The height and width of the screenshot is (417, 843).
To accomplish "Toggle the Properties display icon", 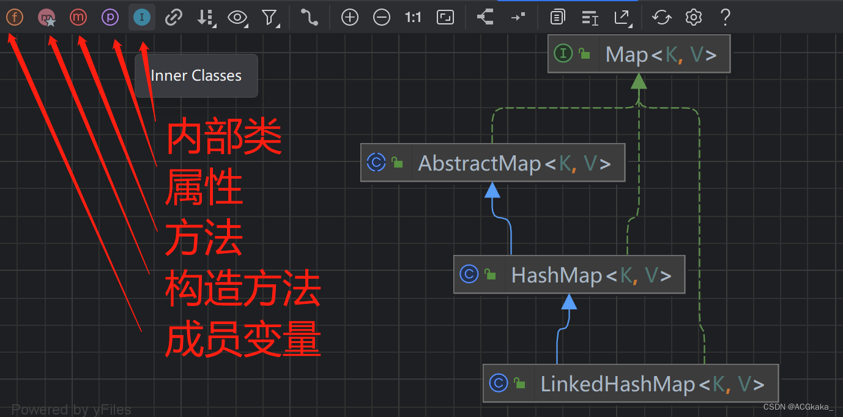I will point(110,17).
